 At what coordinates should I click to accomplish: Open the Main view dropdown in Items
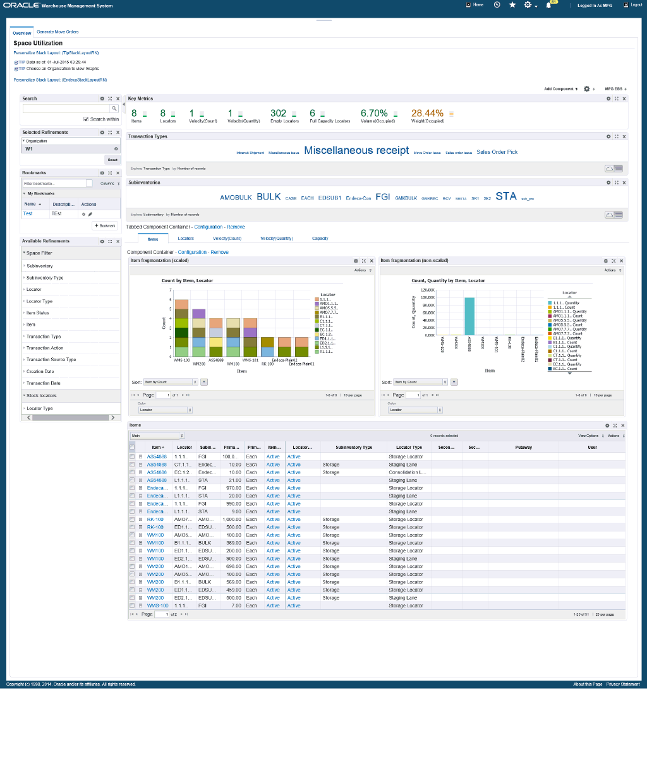[x=157, y=436]
